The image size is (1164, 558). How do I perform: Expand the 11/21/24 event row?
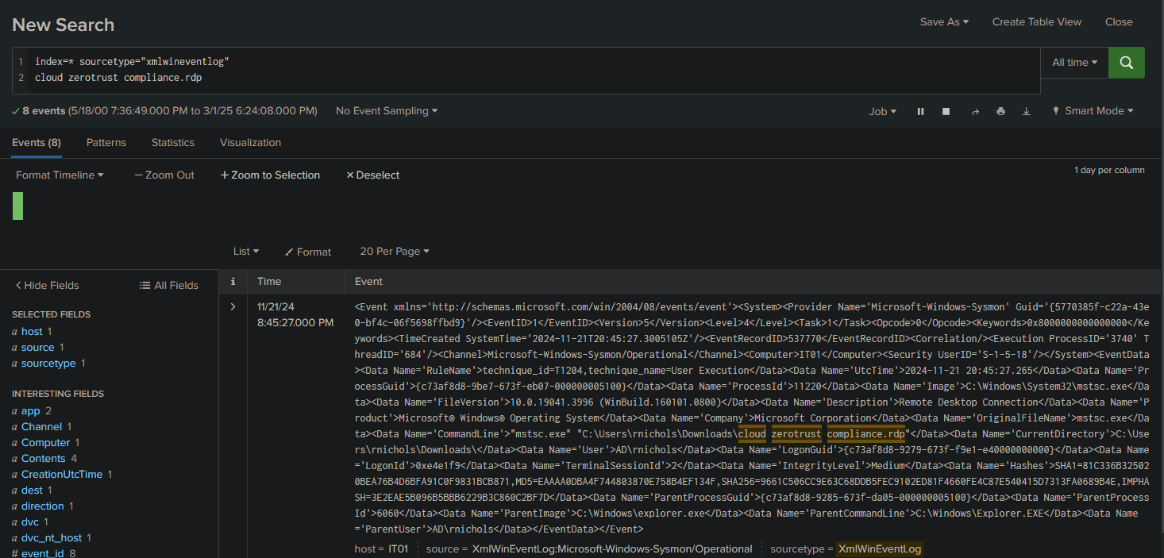[233, 306]
